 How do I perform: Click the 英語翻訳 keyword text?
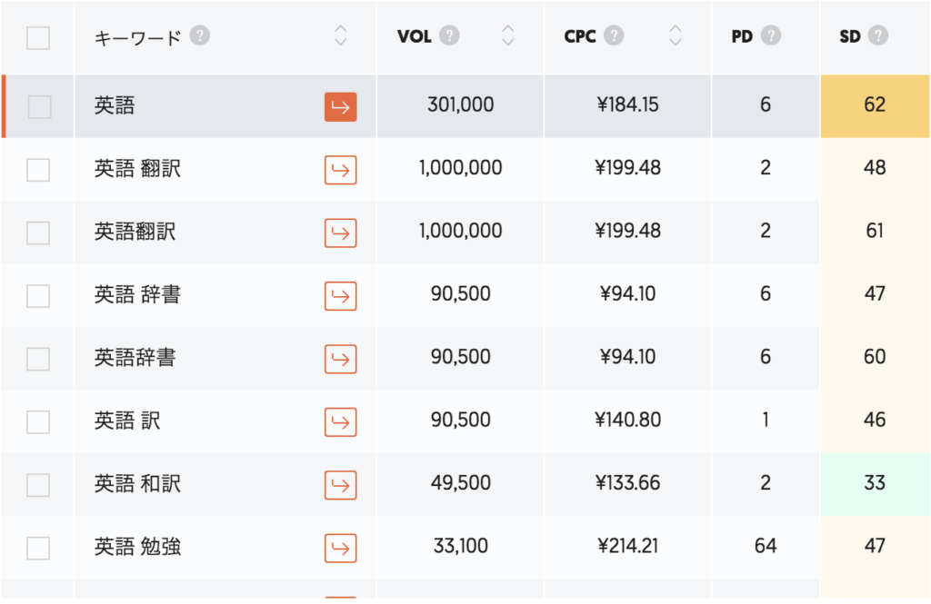pyautogui.click(x=135, y=232)
